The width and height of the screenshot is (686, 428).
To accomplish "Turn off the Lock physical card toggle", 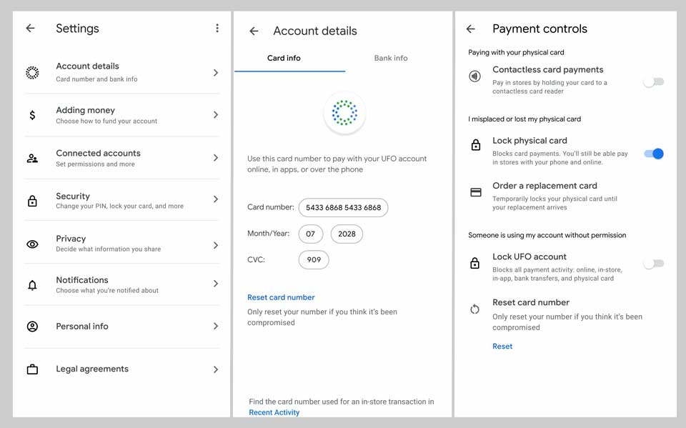I will pos(653,154).
